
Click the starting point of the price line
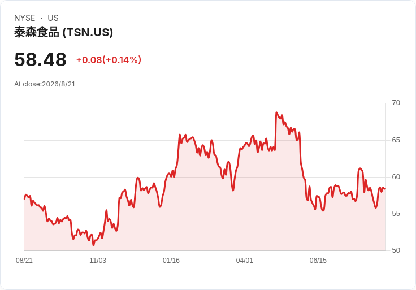(25, 198)
